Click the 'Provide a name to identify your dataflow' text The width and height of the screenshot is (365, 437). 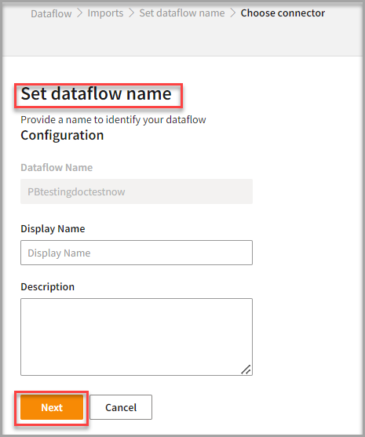pyautogui.click(x=113, y=120)
